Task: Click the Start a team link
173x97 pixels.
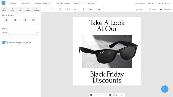Action: point(139,3)
